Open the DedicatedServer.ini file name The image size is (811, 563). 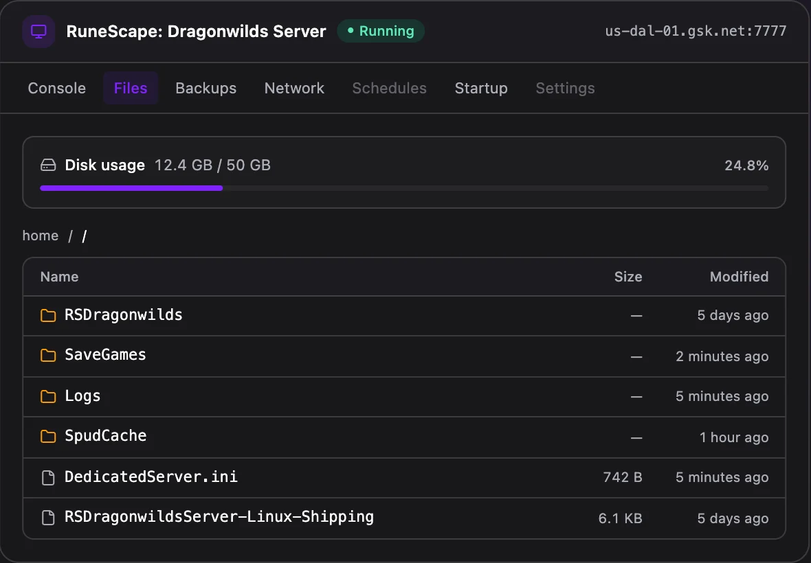[151, 476]
